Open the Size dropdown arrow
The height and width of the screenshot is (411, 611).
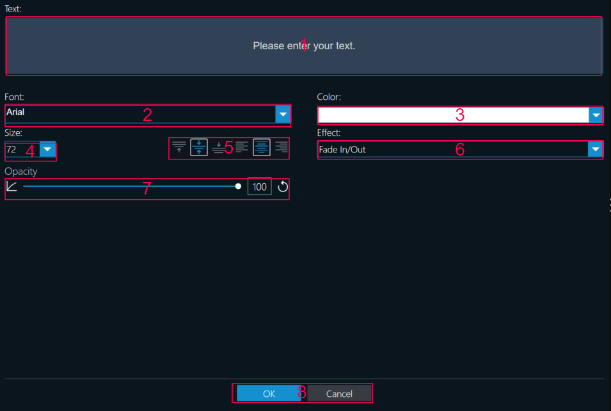pos(47,149)
